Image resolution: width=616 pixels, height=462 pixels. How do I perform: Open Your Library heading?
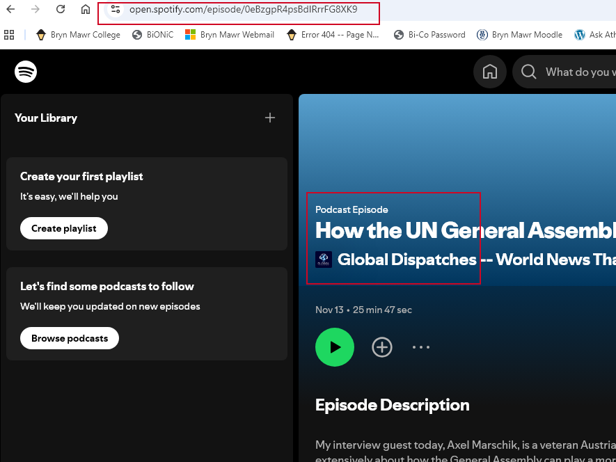[x=46, y=118]
